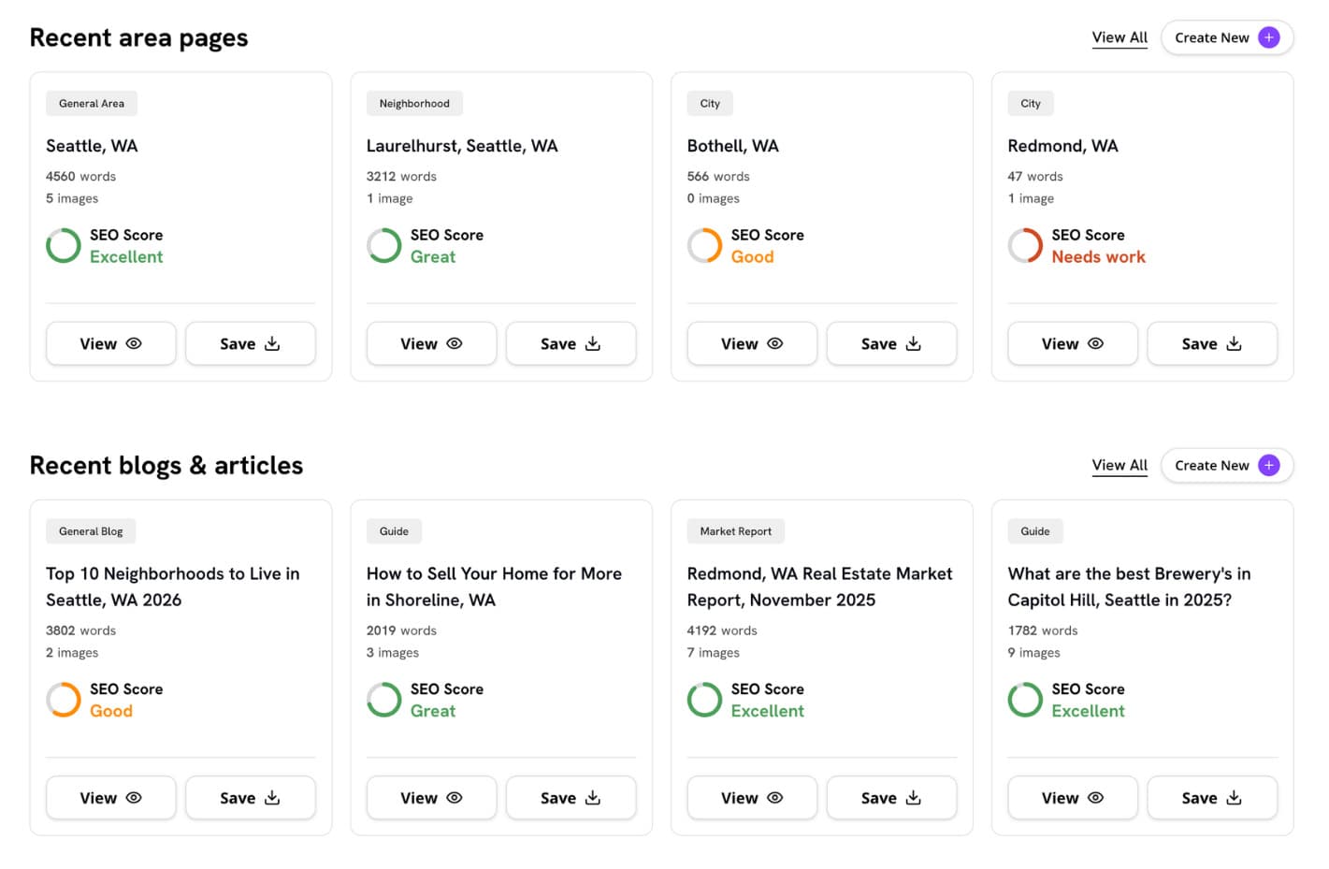This screenshot has width=1329, height=869.
Task: Click the eye icon on the Shoreline guide card
Action: pos(455,798)
